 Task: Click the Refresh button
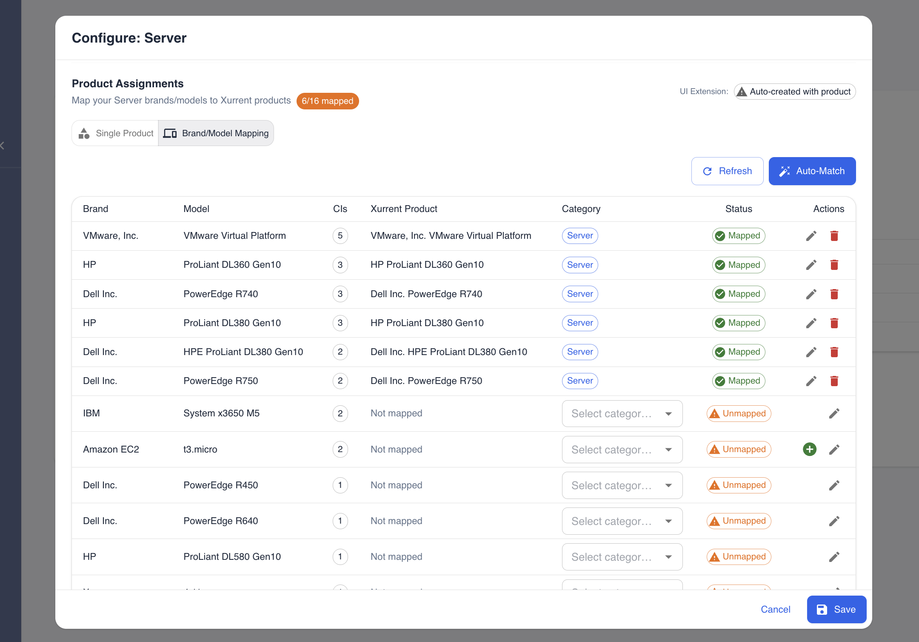pyautogui.click(x=727, y=171)
